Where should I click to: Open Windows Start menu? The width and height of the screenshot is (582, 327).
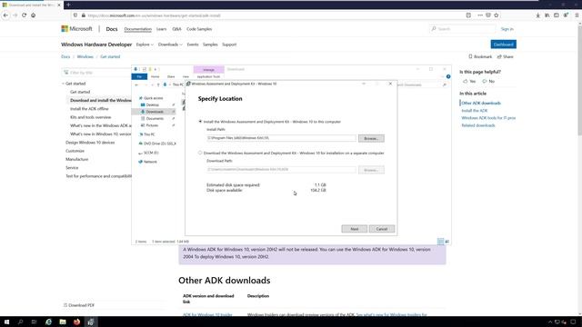[6, 322]
